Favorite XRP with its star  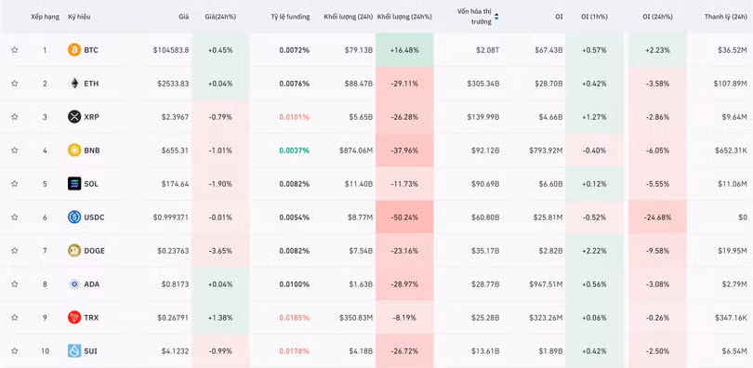[x=14, y=116]
